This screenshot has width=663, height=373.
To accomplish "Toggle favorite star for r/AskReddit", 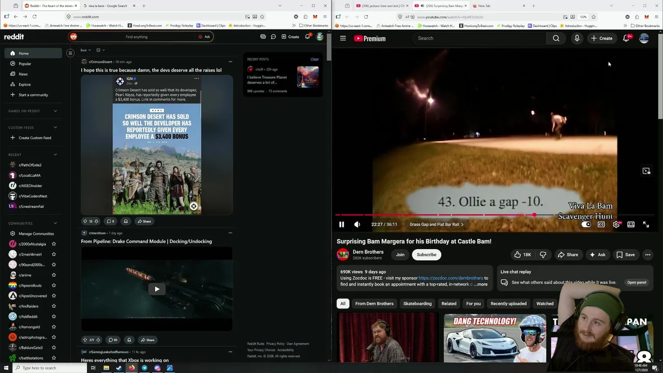I will coord(53,317).
